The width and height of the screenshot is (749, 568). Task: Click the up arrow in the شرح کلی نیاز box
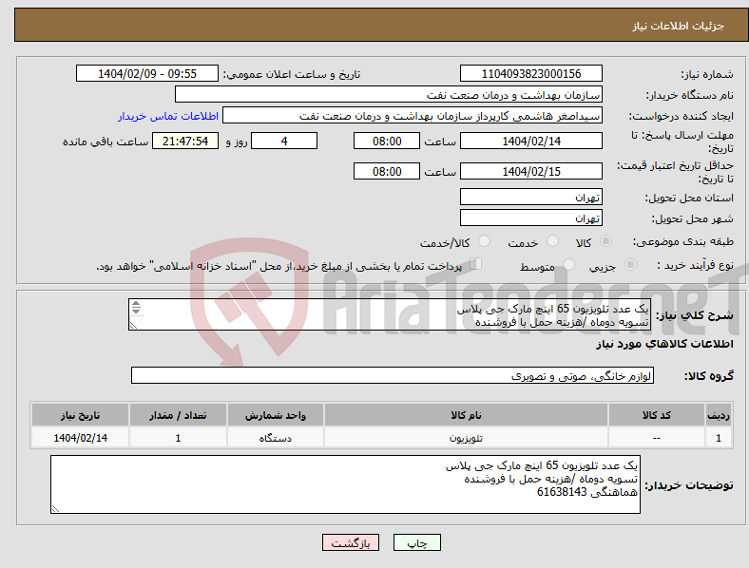tap(136, 304)
